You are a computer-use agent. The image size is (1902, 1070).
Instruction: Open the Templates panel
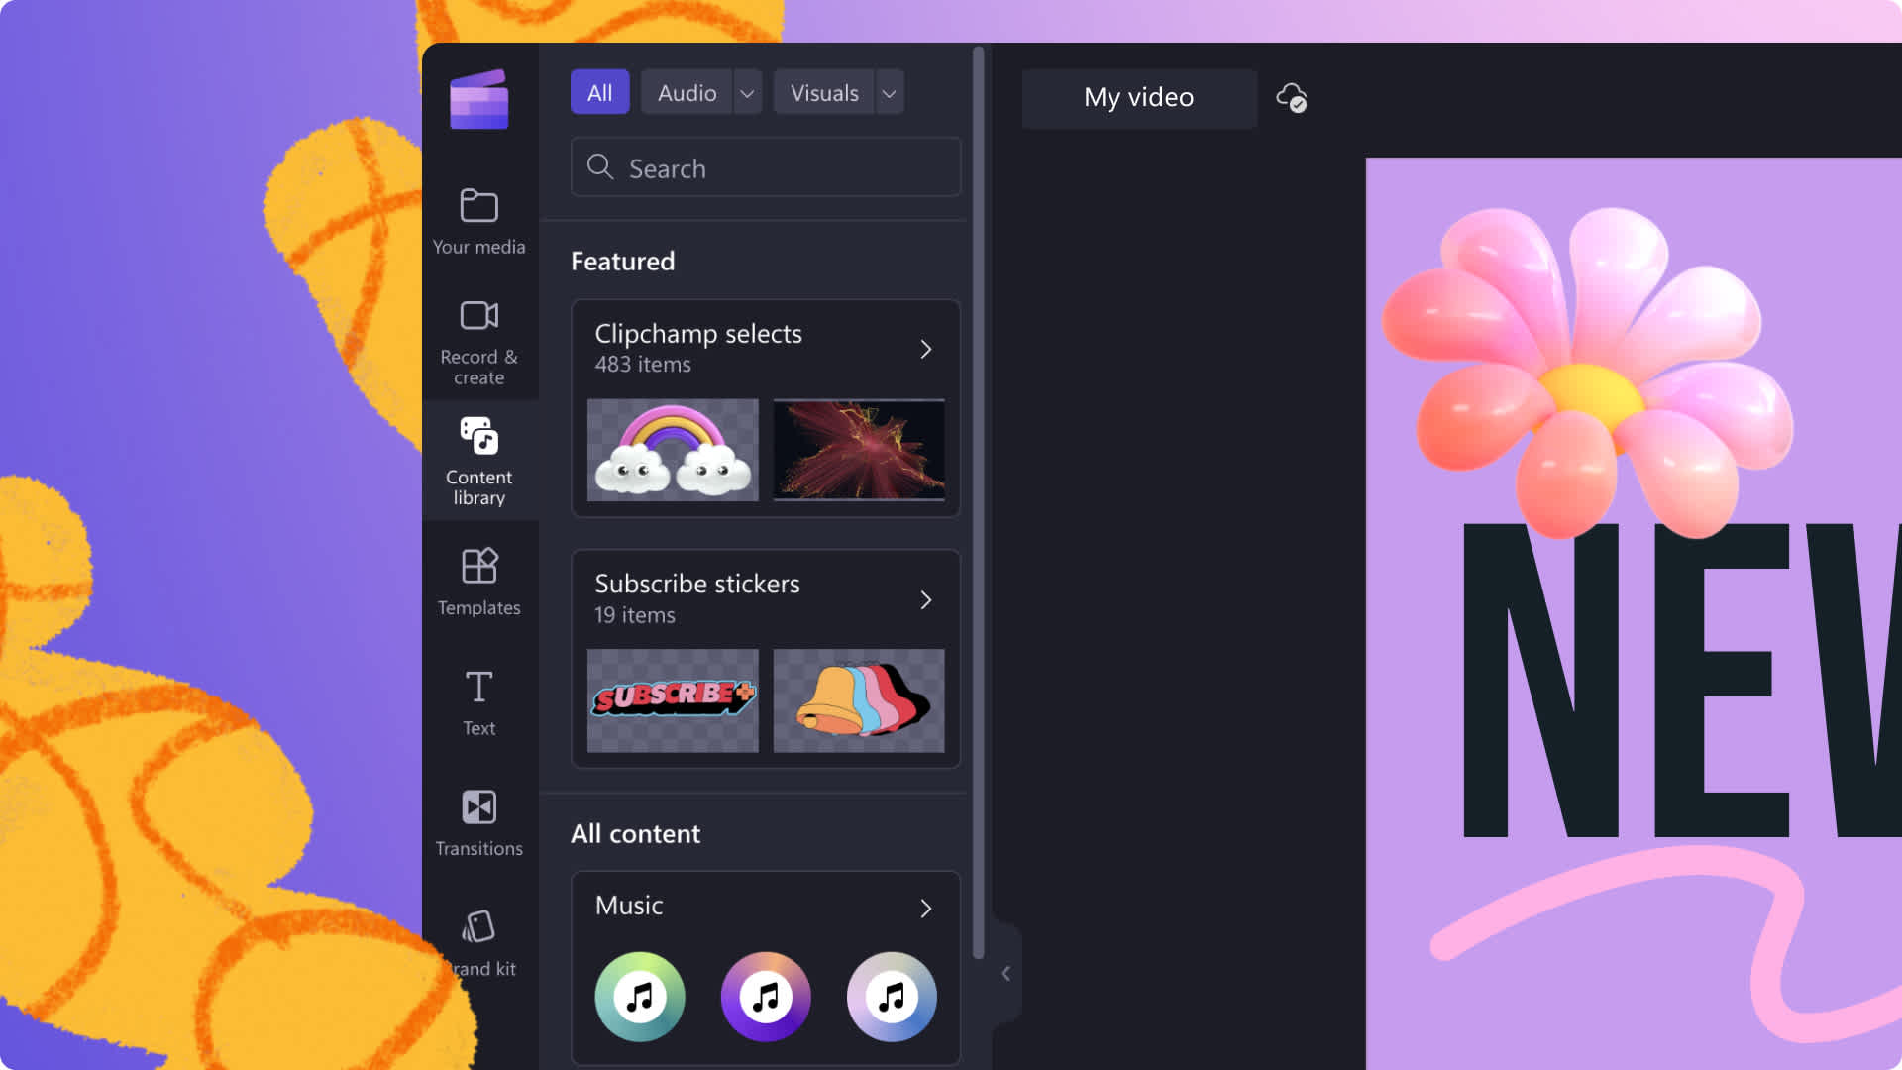[x=478, y=582]
